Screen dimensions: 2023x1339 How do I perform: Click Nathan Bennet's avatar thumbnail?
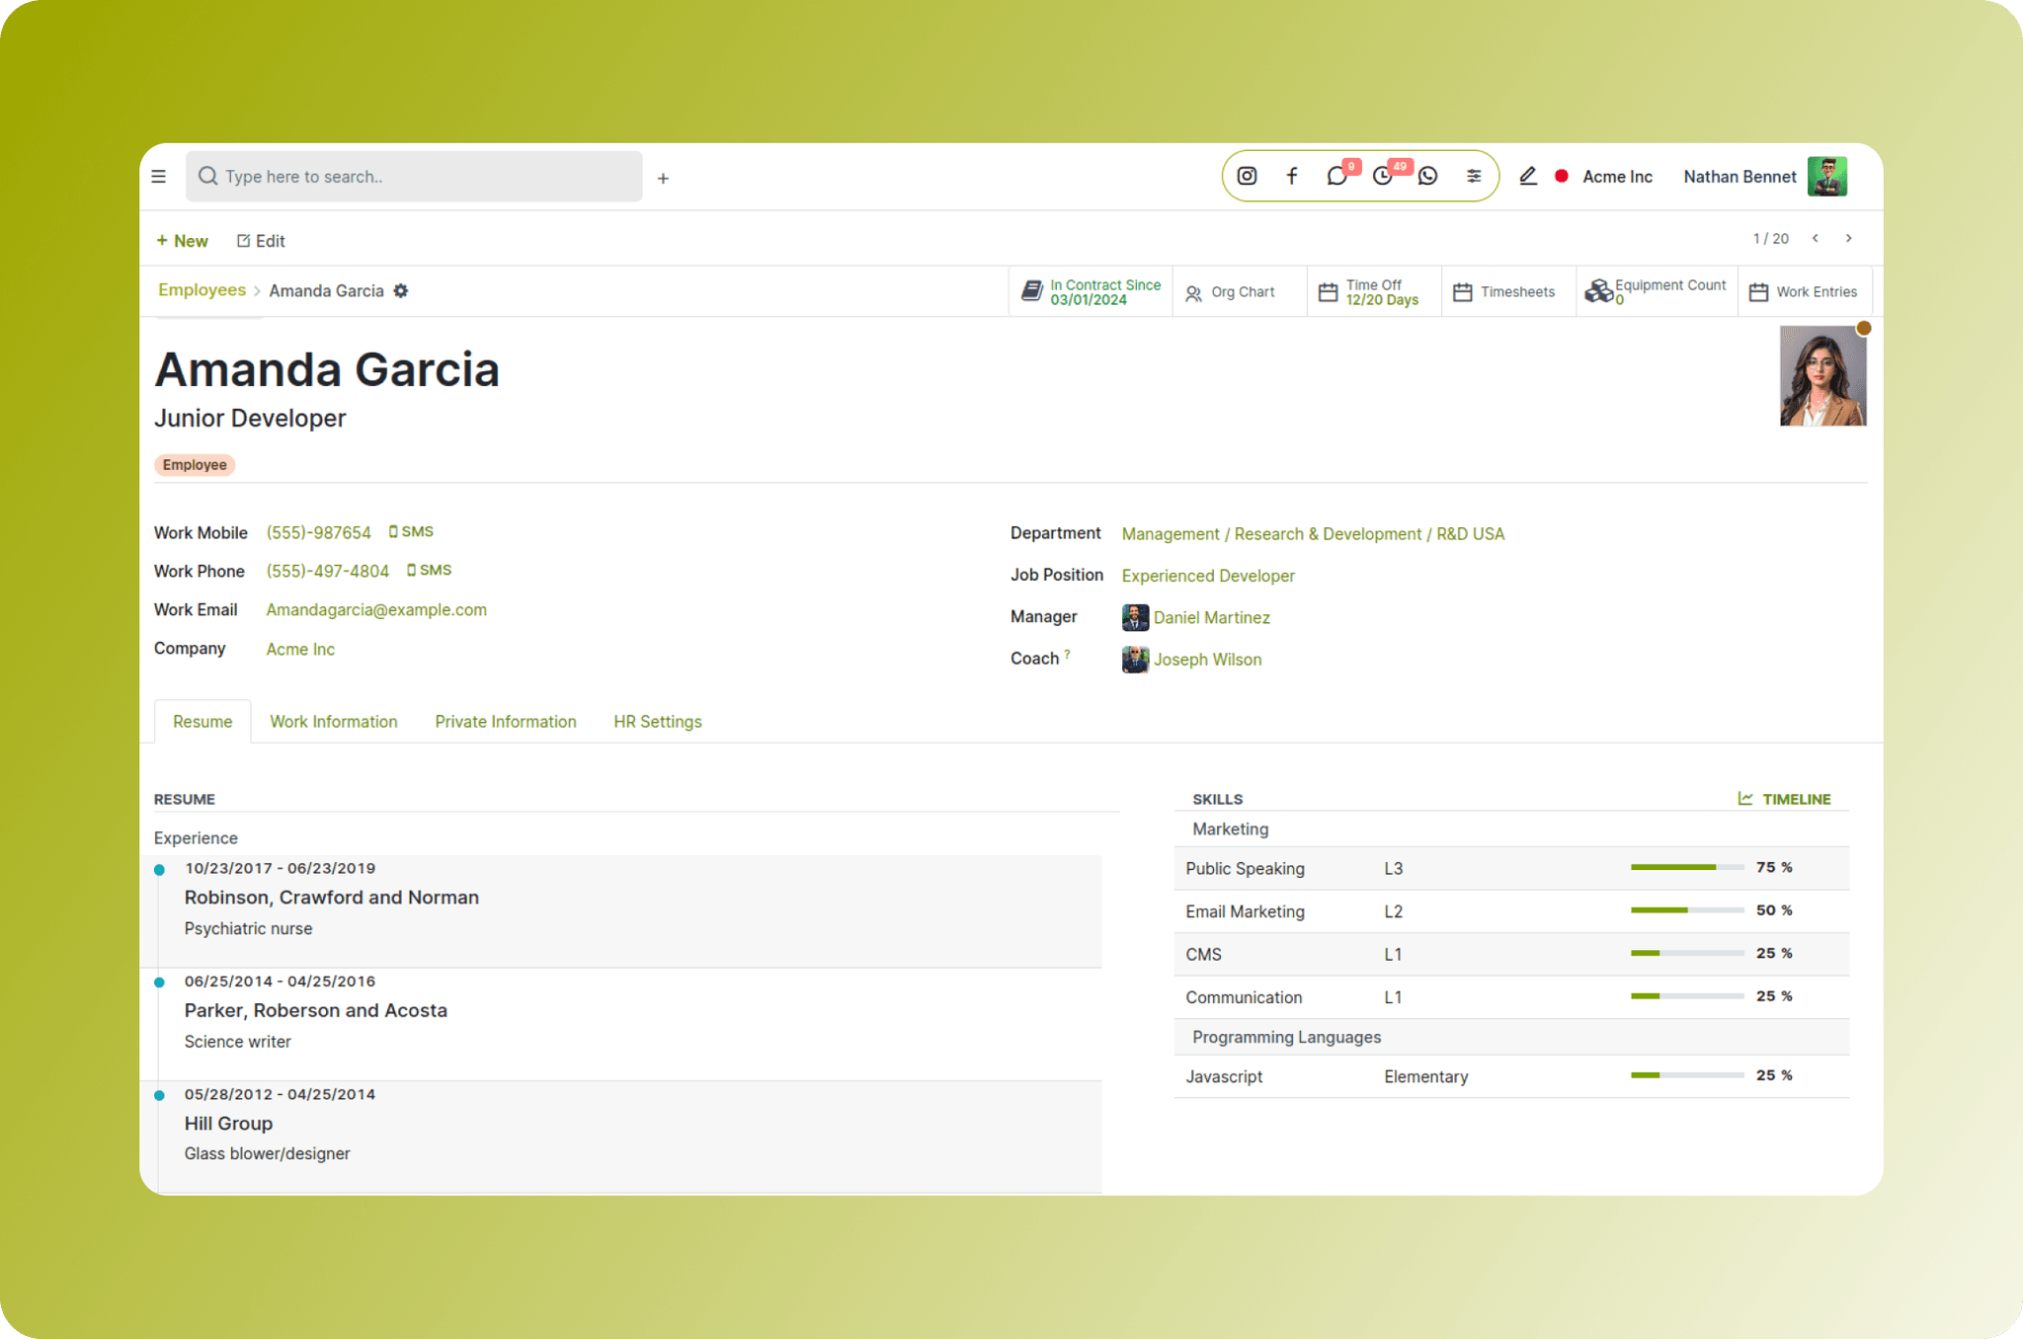click(x=1827, y=177)
